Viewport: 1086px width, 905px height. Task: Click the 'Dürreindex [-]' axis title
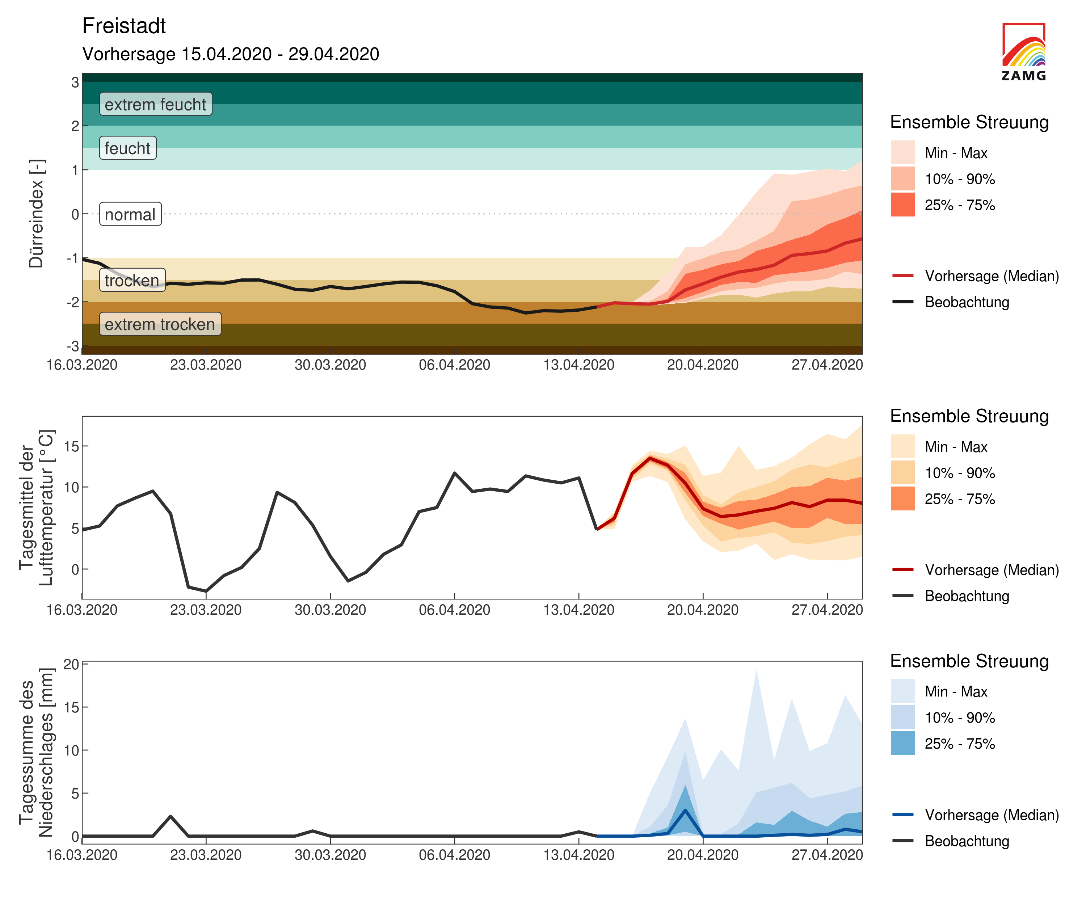click(x=37, y=214)
